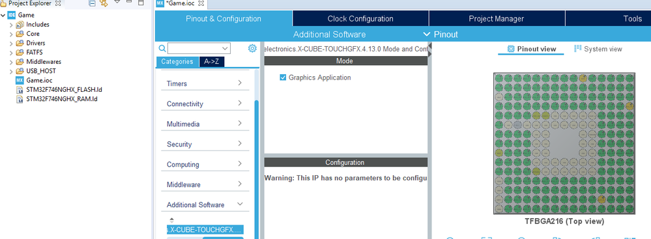This screenshot has width=651, height=239.
Task: Switch to Clock Configuration tab
Action: 360,19
